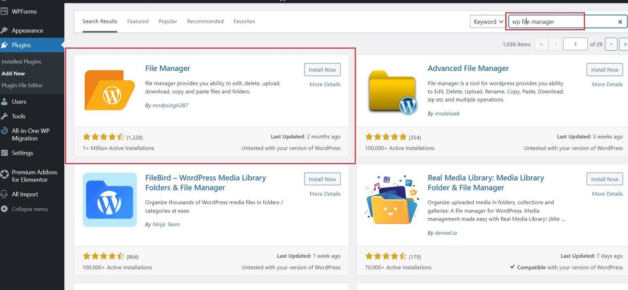Click the File Manager orange folder thumbnail

click(x=110, y=90)
